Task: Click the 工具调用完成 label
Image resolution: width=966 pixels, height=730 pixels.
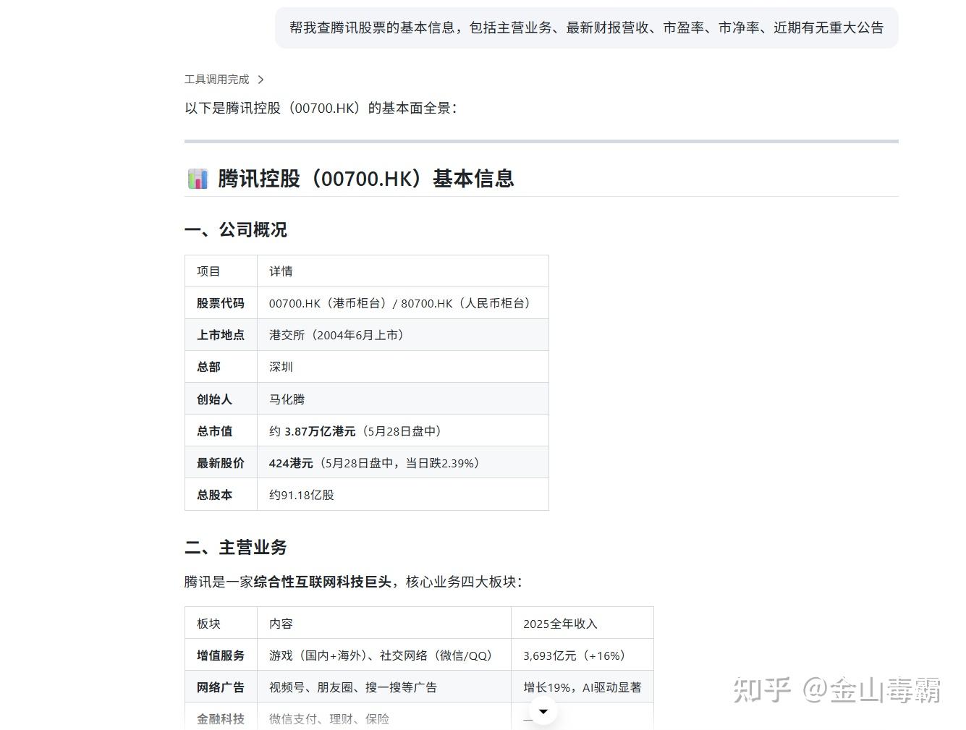Action: tap(216, 80)
